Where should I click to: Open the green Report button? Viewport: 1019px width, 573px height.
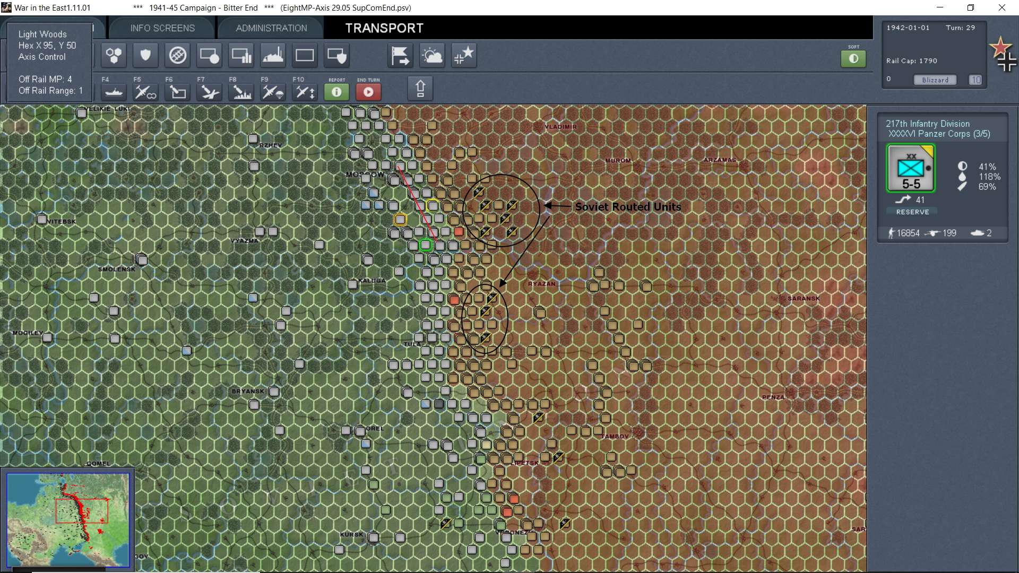point(336,92)
